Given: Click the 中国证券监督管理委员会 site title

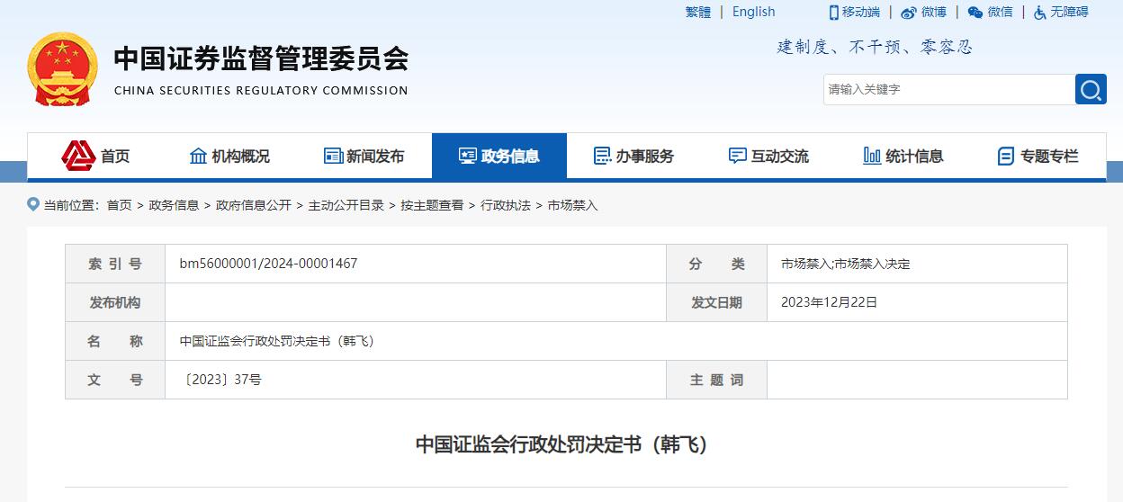Looking at the screenshot, I should coord(261,58).
